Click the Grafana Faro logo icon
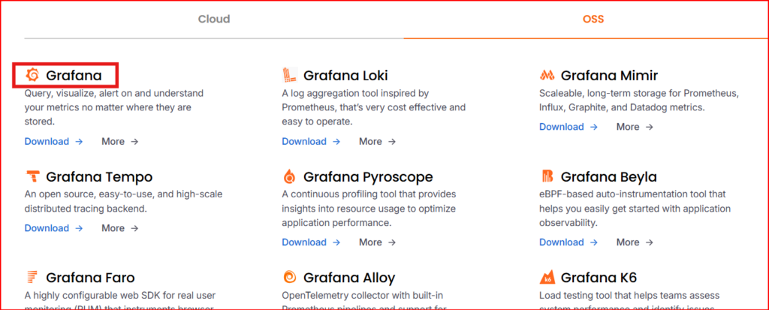 32,277
